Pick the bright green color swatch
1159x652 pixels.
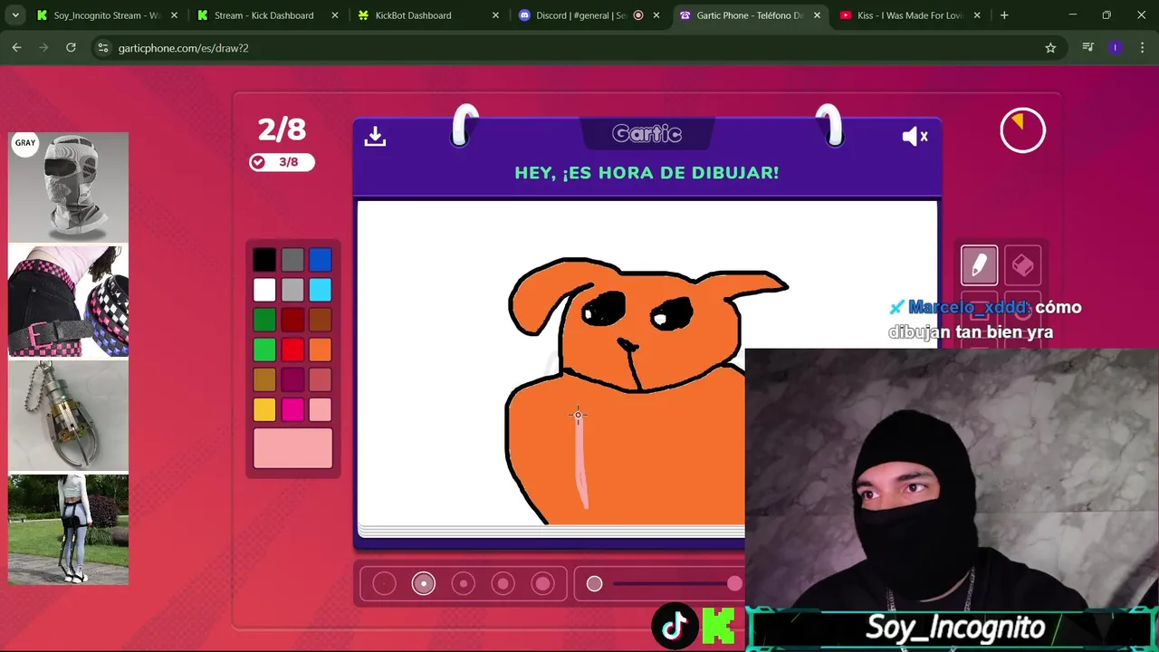[264, 350]
